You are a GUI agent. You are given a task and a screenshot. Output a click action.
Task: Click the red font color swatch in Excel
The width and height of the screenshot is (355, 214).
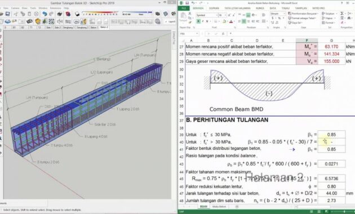(x=231, y=21)
